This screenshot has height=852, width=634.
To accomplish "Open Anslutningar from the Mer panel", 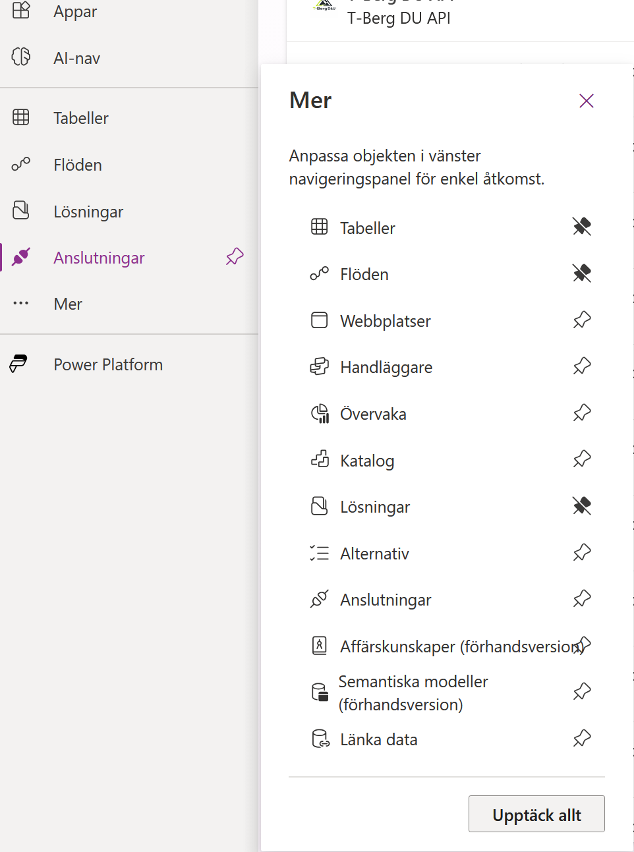I will pyautogui.click(x=386, y=600).
